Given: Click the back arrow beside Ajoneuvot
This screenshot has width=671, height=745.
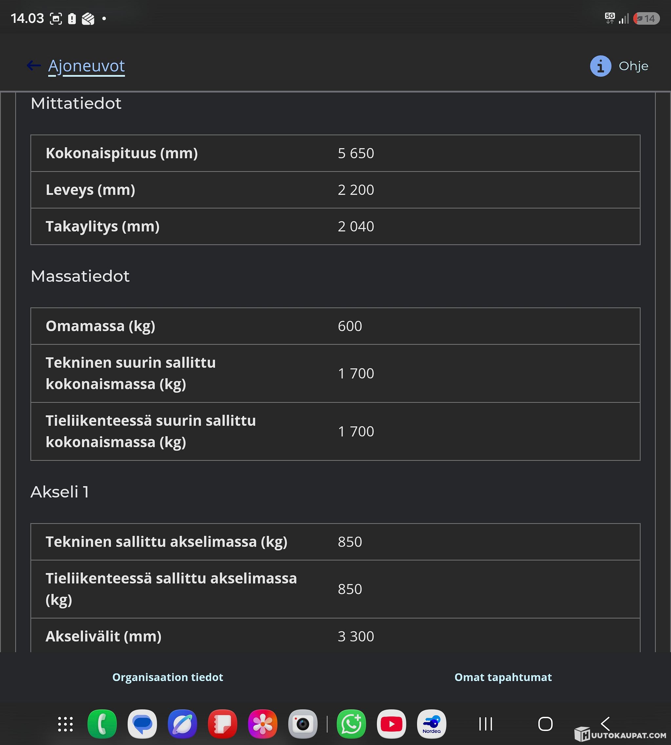Looking at the screenshot, I should 33,66.
